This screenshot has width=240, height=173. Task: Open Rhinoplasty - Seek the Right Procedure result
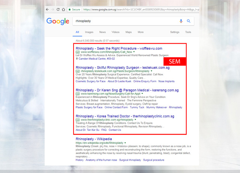(119, 49)
